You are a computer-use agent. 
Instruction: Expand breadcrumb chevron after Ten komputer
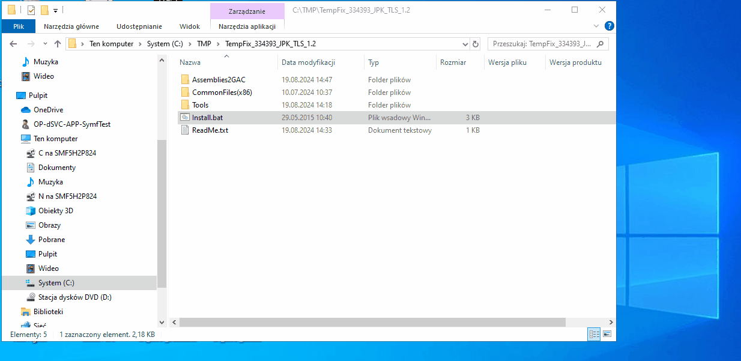coord(141,44)
